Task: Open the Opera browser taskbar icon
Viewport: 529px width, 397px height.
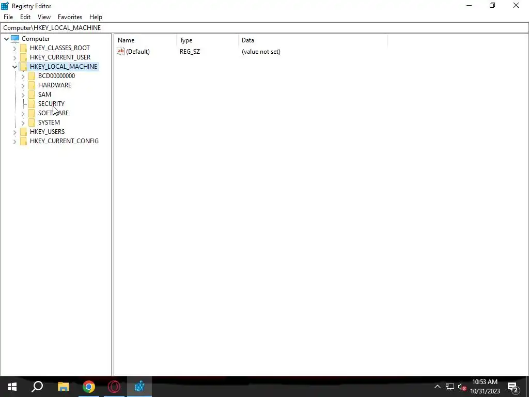Action: point(114,387)
